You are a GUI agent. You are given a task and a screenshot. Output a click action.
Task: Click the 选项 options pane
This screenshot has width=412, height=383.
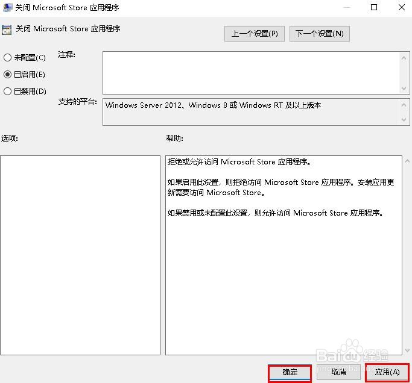80,255
